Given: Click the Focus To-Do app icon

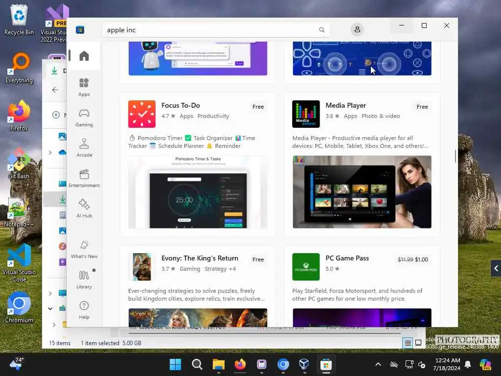Looking at the screenshot, I should tap(142, 114).
